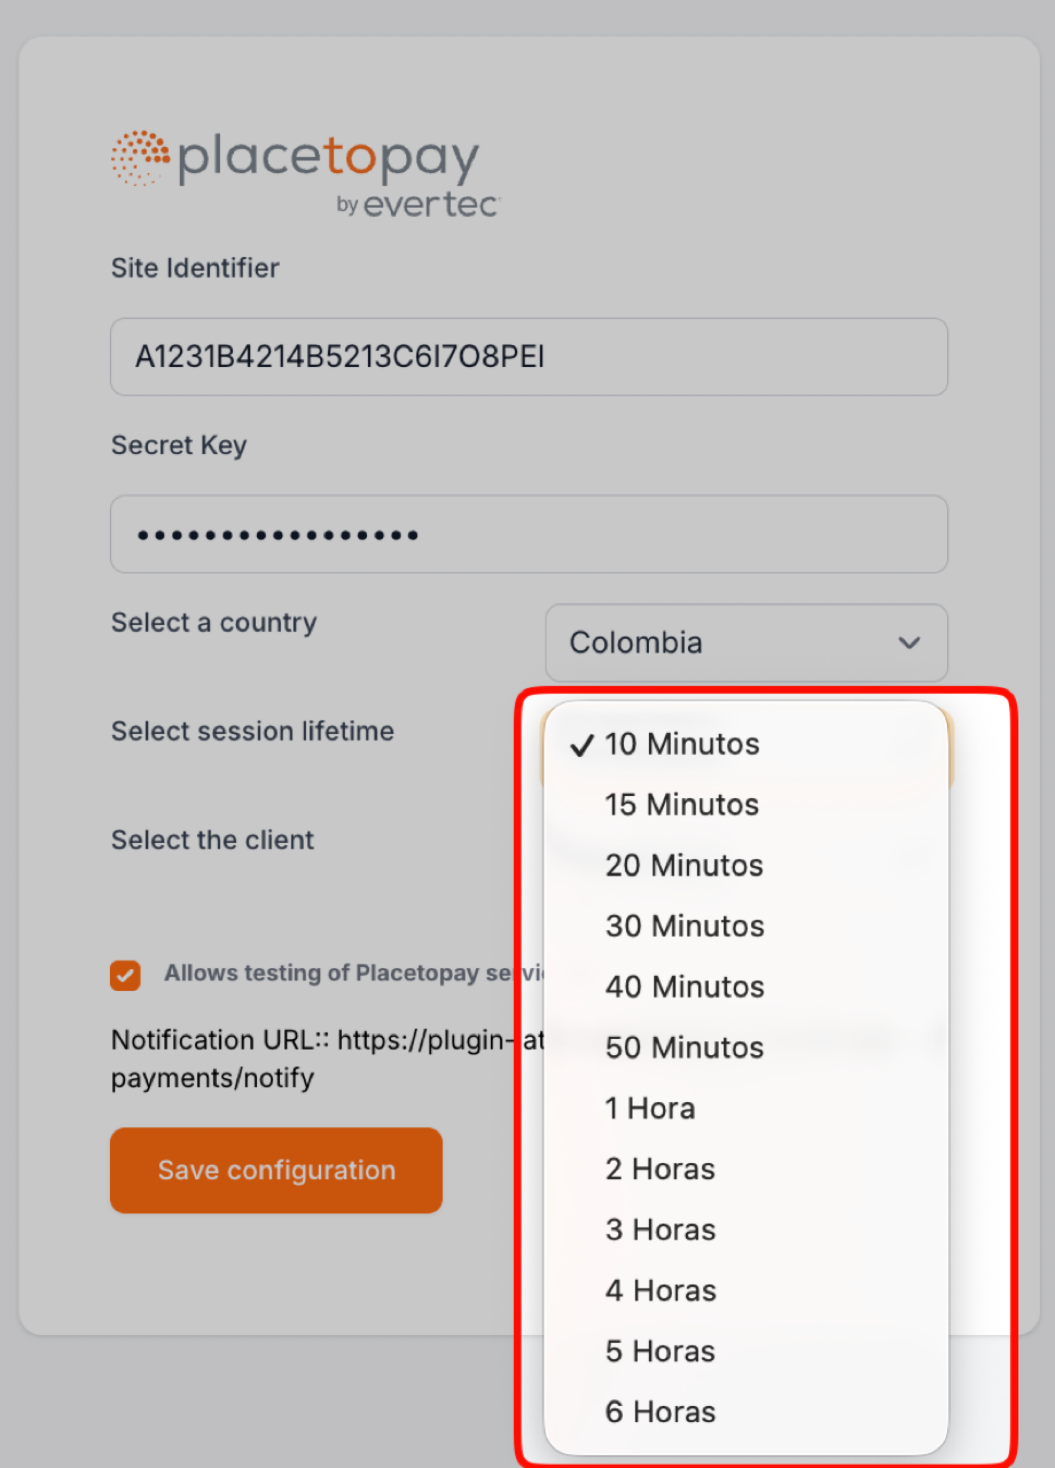This screenshot has height=1468, width=1055.
Task: Click the Site Identifier input field
Action: coord(528,356)
